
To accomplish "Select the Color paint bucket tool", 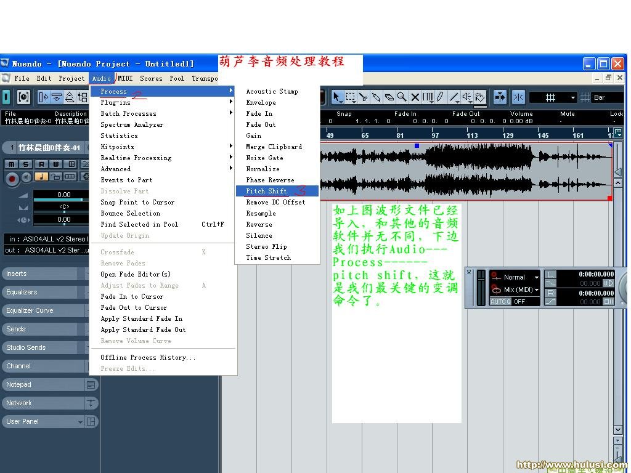I will (479, 97).
